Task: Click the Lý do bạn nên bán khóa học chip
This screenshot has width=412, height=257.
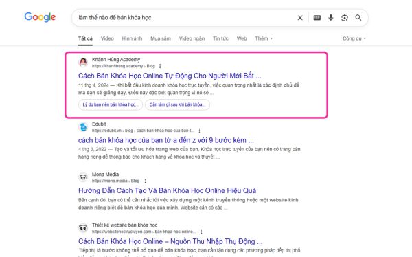Action: tap(111, 104)
